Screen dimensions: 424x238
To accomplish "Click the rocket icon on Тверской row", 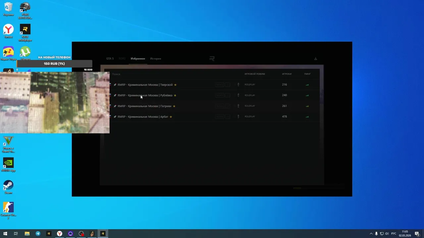I will coord(115,85).
